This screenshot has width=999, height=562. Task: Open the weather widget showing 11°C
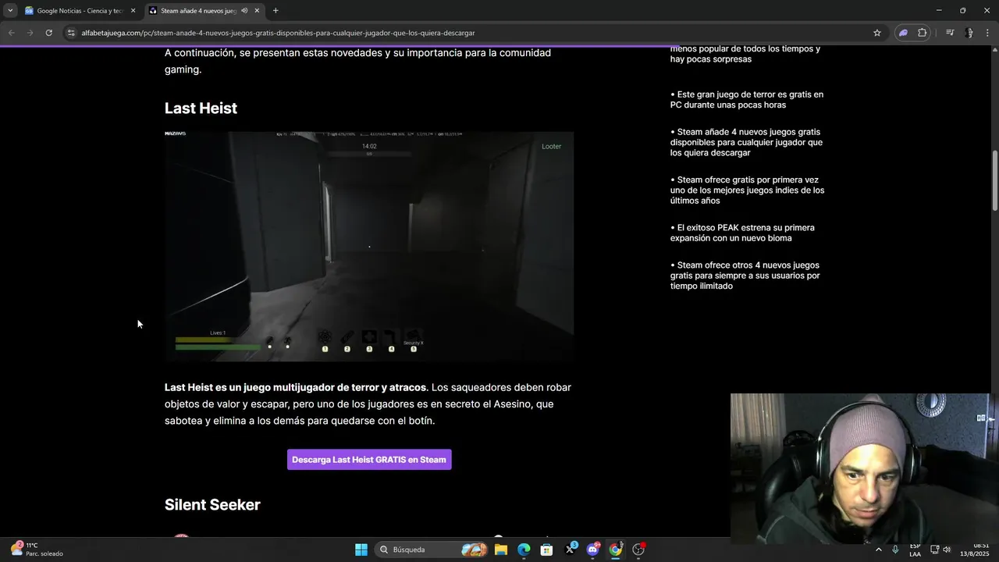click(37, 550)
